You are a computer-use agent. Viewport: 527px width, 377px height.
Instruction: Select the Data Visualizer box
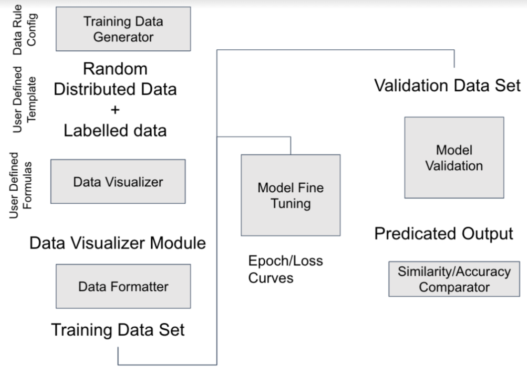[x=118, y=182]
